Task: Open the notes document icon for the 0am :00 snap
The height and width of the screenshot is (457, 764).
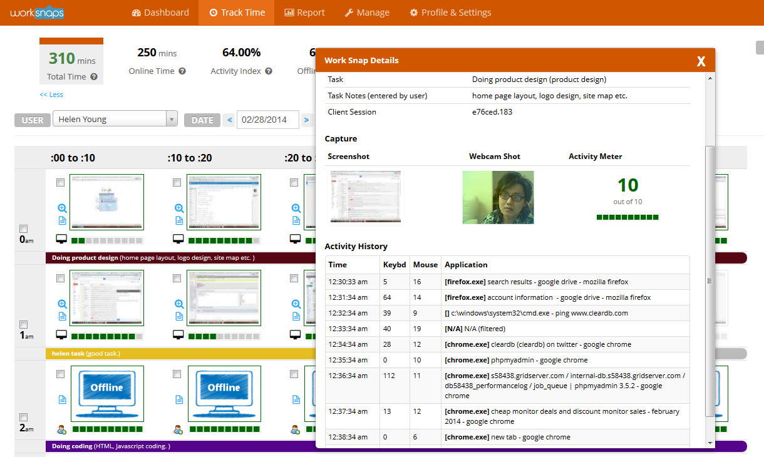Action: coord(62,220)
